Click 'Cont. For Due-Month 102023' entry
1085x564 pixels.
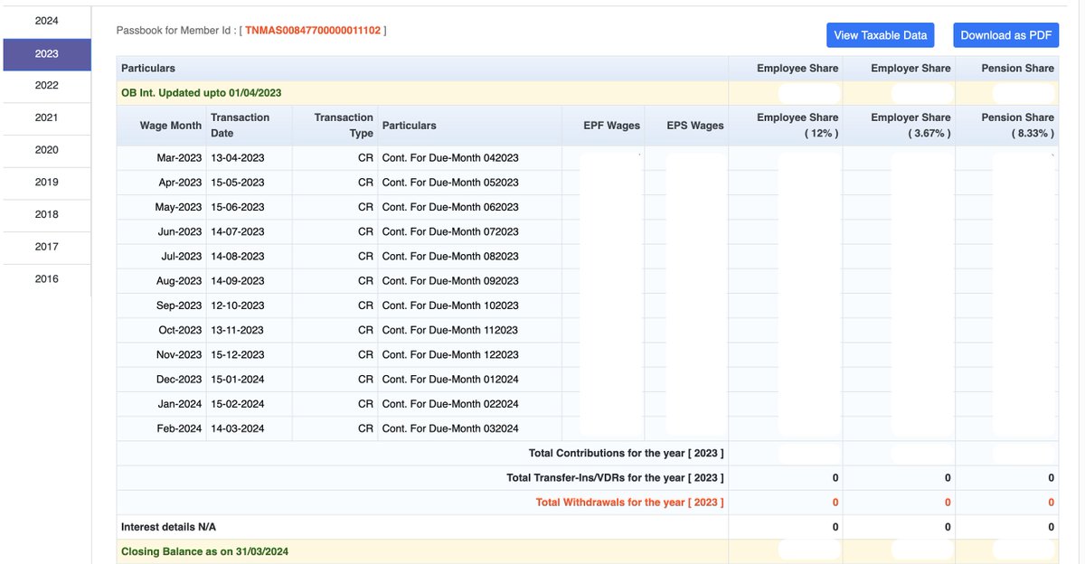pos(450,305)
